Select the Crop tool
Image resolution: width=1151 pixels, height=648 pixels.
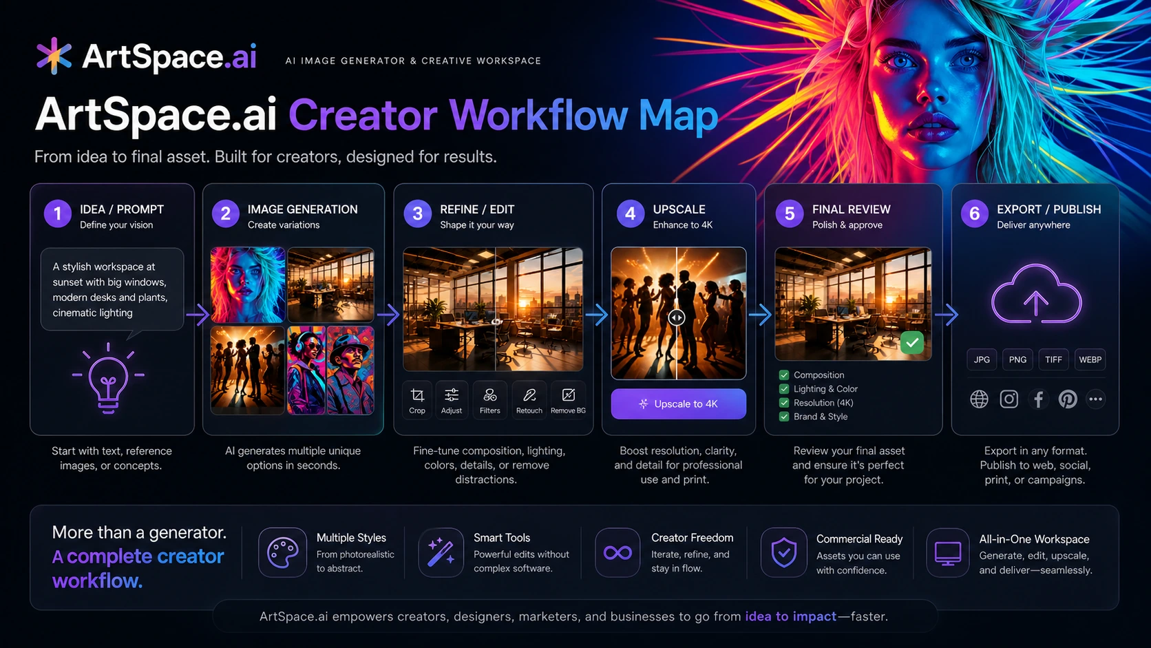coord(417,399)
